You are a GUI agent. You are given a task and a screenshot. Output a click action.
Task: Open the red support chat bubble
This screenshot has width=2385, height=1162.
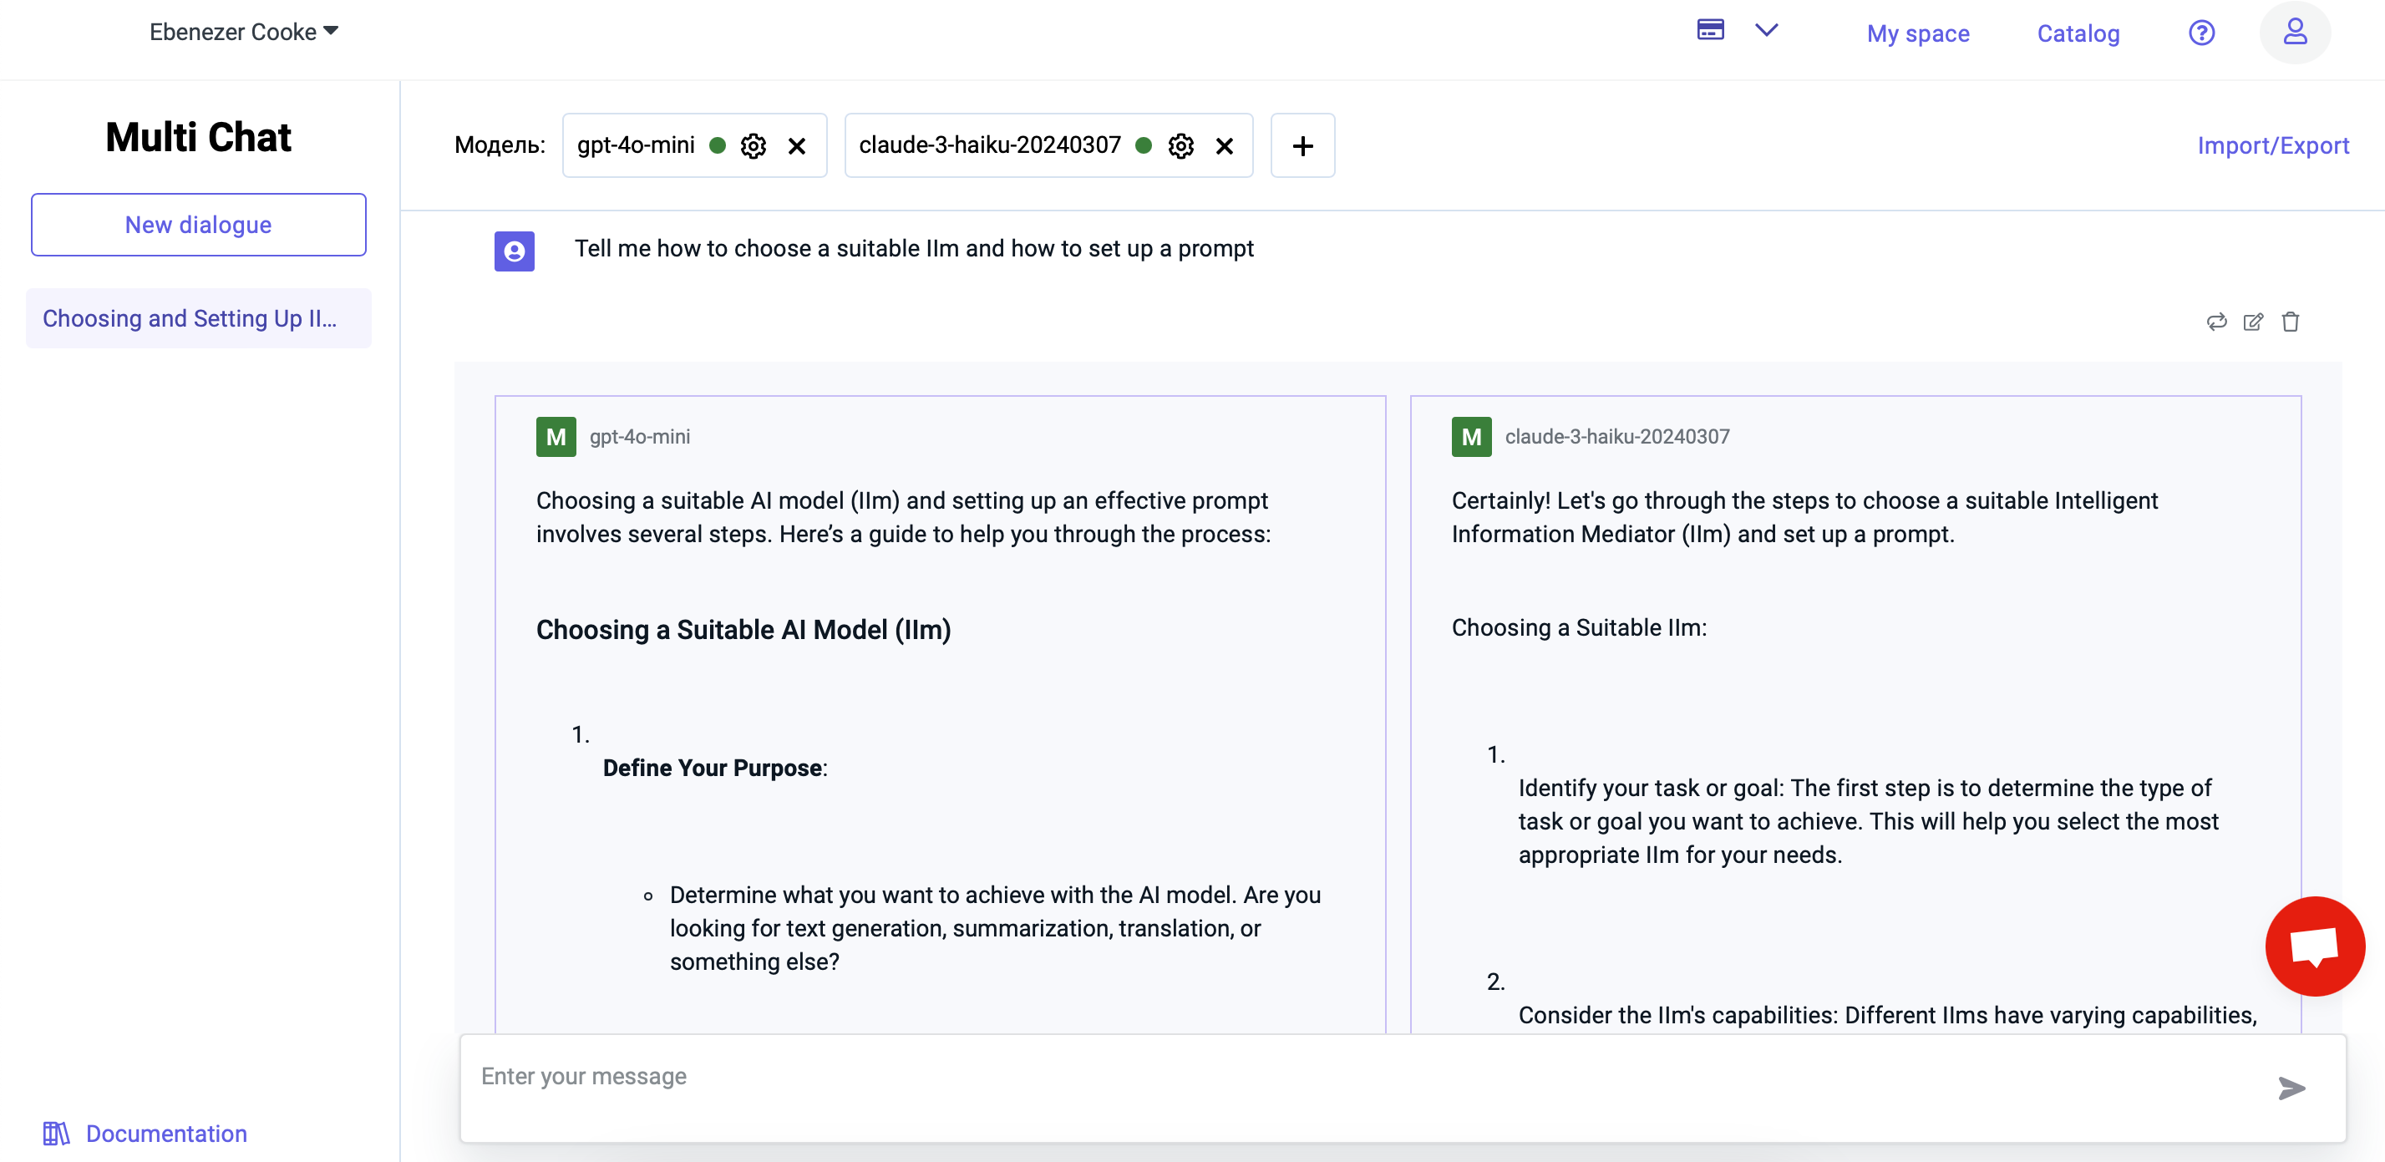pos(2315,946)
